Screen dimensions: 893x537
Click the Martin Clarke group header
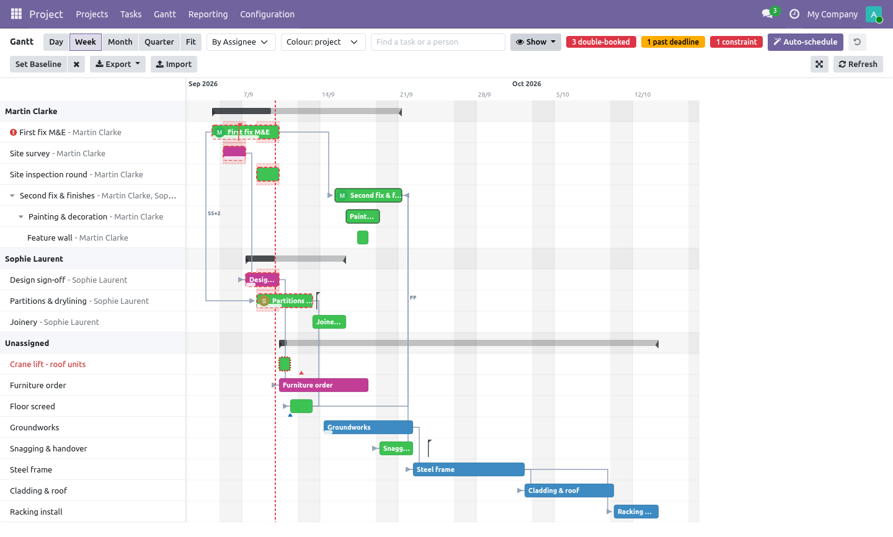click(x=93, y=111)
